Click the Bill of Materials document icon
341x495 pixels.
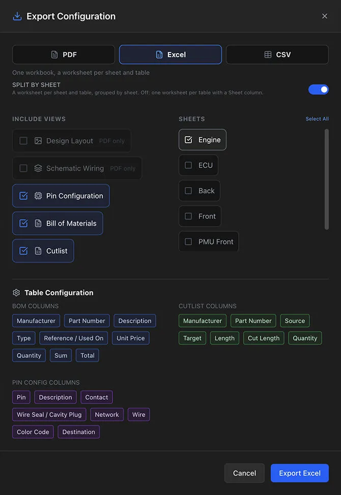click(x=38, y=223)
